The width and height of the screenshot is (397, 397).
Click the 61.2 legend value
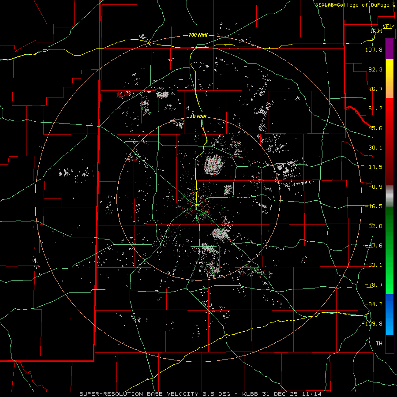coord(375,109)
